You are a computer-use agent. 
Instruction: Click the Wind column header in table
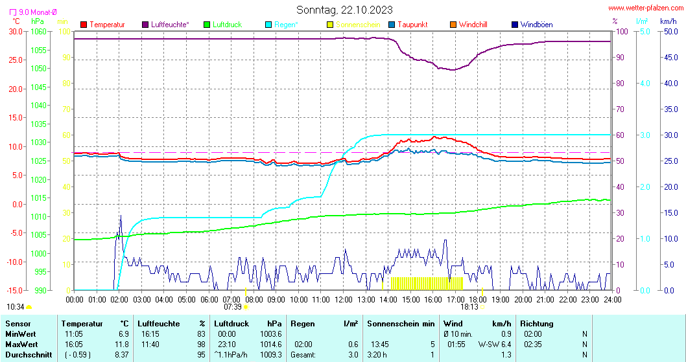click(x=453, y=324)
